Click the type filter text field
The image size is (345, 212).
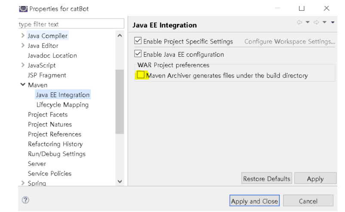71,25
